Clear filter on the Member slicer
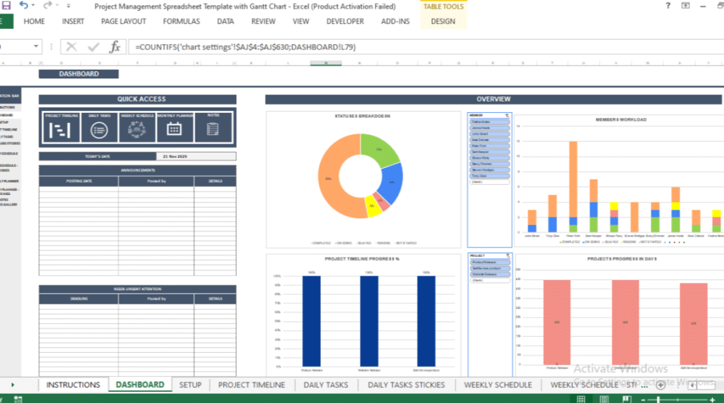The height and width of the screenshot is (403, 724). point(506,114)
